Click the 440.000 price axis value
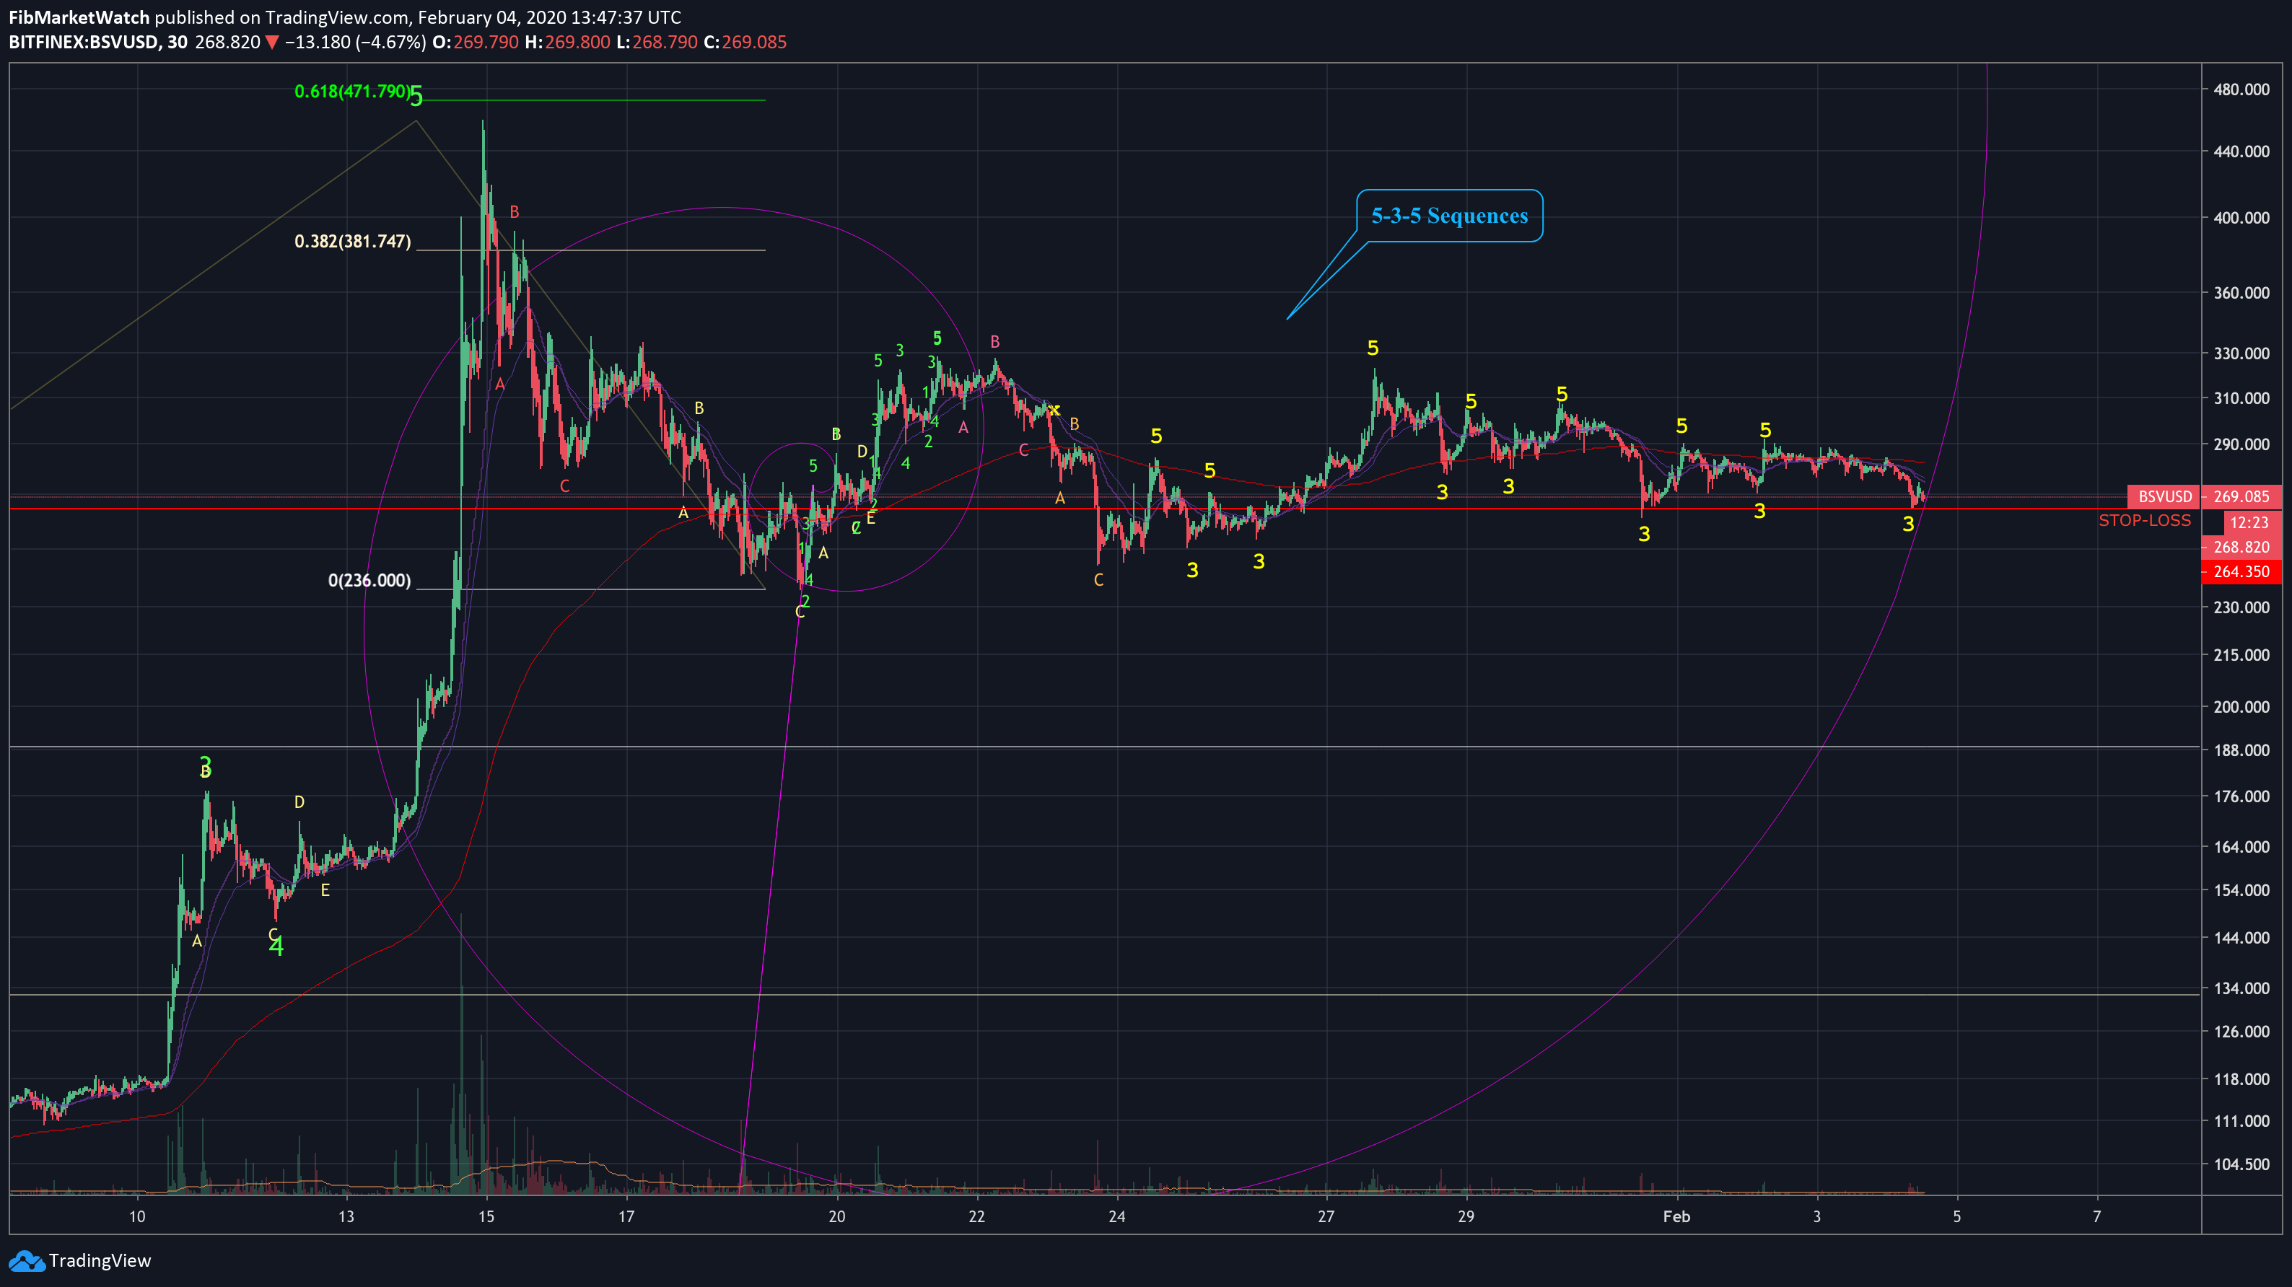Screen dimensions: 2292x1287 [x=2241, y=151]
